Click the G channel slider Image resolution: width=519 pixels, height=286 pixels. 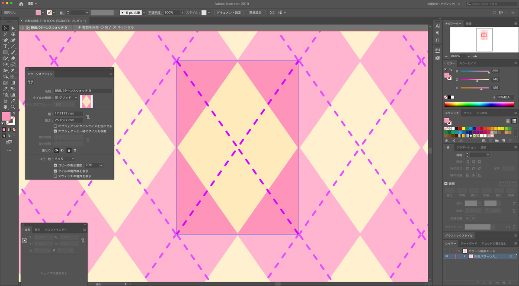pos(475,79)
